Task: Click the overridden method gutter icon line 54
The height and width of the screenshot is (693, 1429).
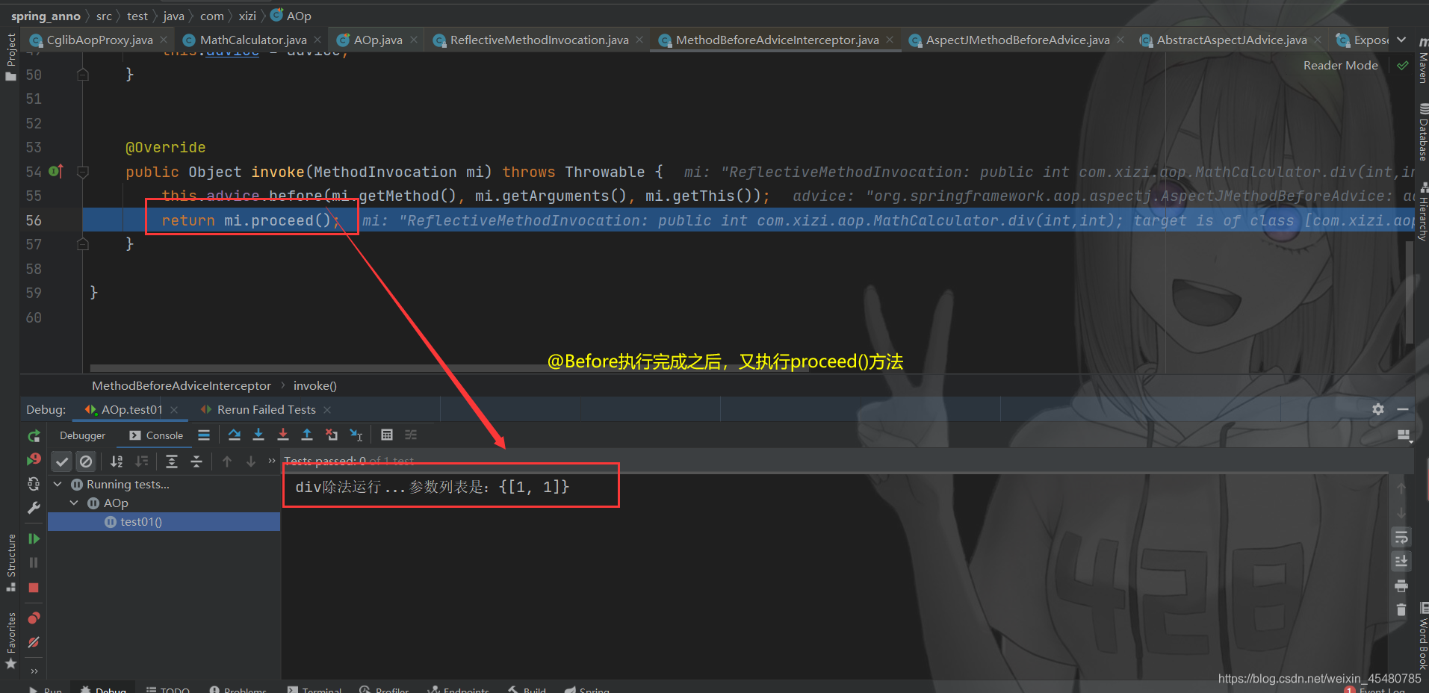Action: [56, 172]
